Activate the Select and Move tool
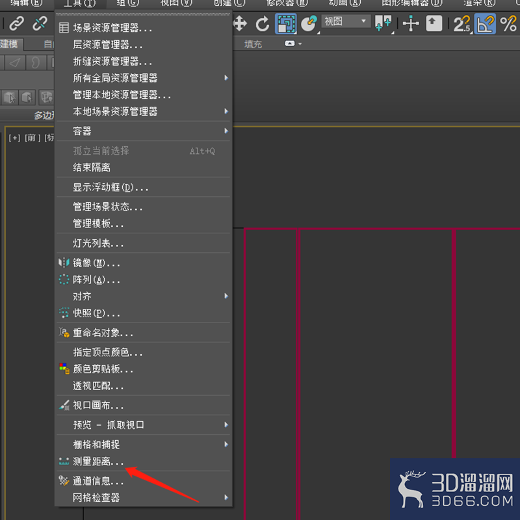 [x=240, y=24]
